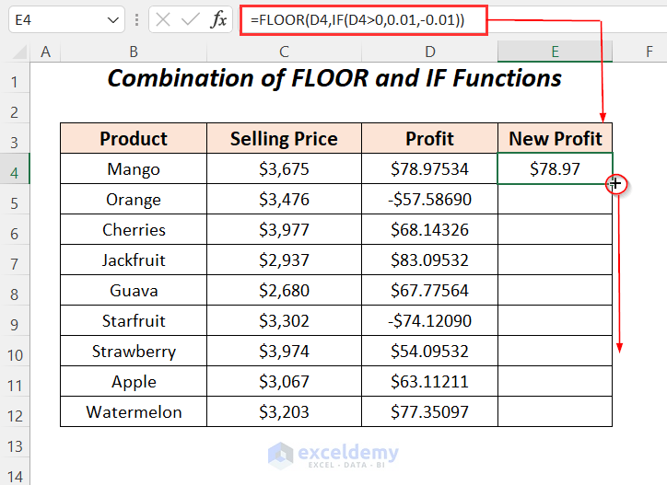Select Watermelon's selling price $3,203
667x485 pixels.
(284, 412)
